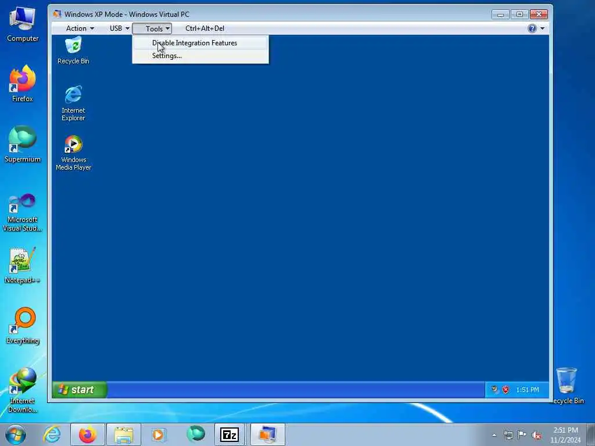Screen dimensions: 595x446
Task: Select the host Recycle Bin desktop icon
Action: pos(567,386)
